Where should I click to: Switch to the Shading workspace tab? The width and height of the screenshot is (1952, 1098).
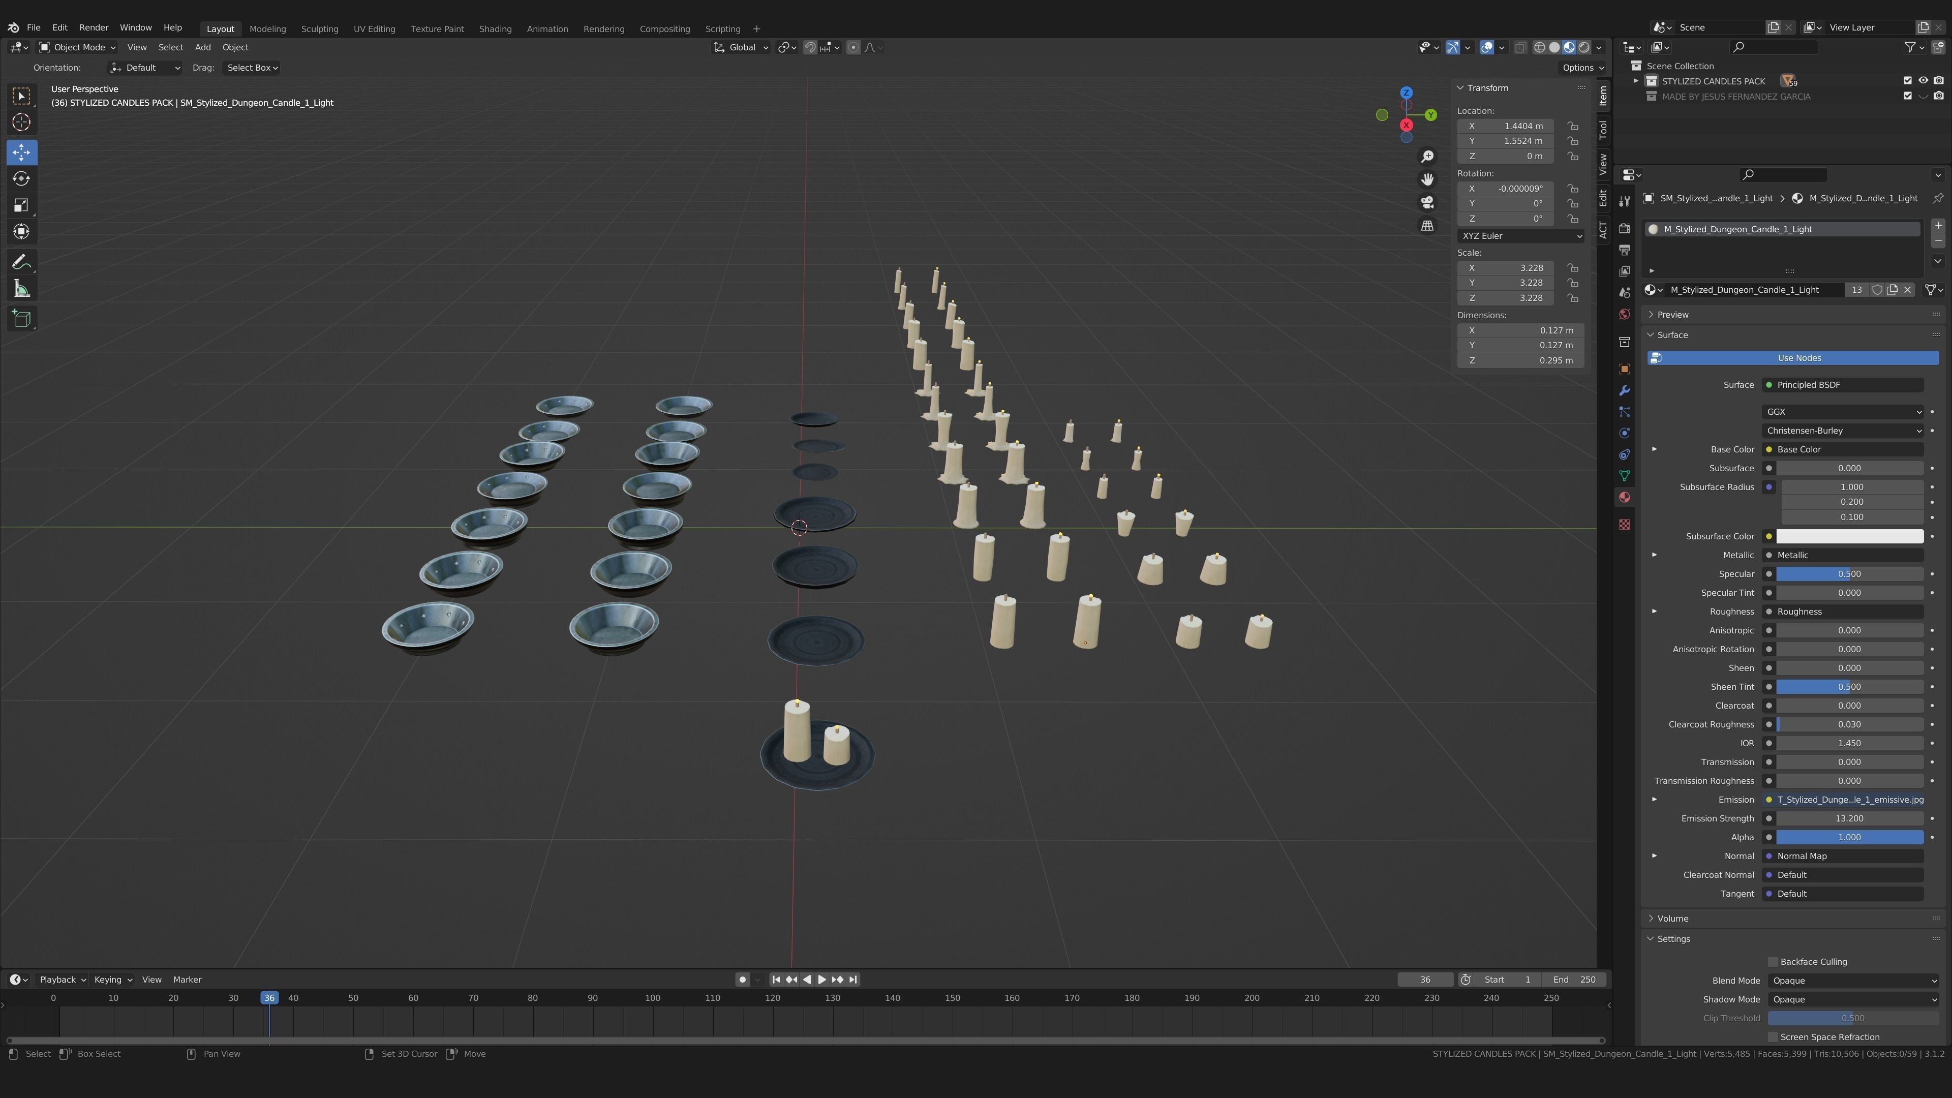coord(495,29)
